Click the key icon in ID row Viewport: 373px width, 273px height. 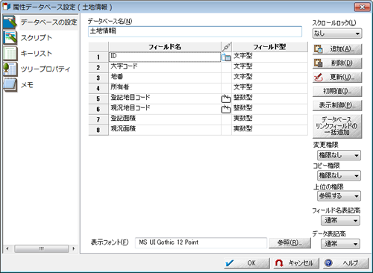[x=226, y=57]
